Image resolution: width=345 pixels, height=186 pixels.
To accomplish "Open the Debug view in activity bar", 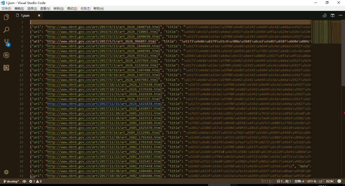I will [6, 55].
